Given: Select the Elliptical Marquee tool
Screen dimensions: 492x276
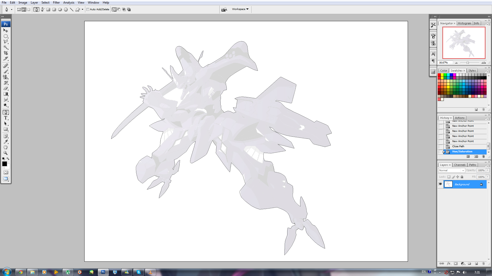Looking at the screenshot, I should [6, 36].
